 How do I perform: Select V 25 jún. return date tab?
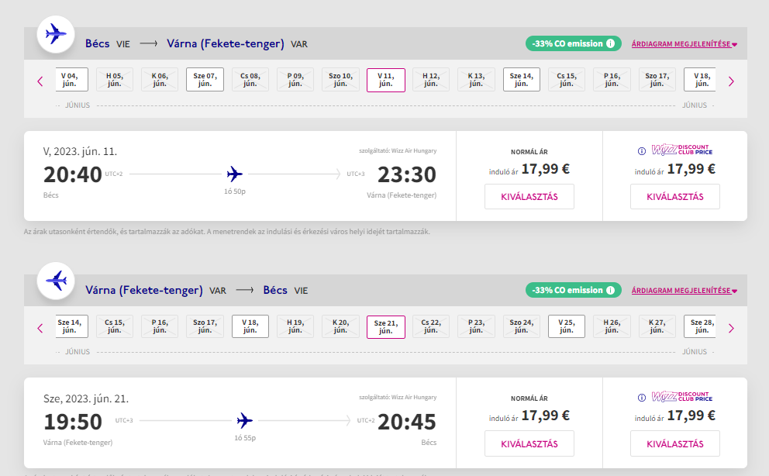pos(567,326)
